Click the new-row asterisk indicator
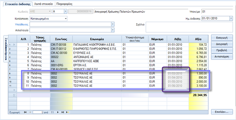Viewport: 236px width, 120px height. pyautogui.click(x=14, y=90)
